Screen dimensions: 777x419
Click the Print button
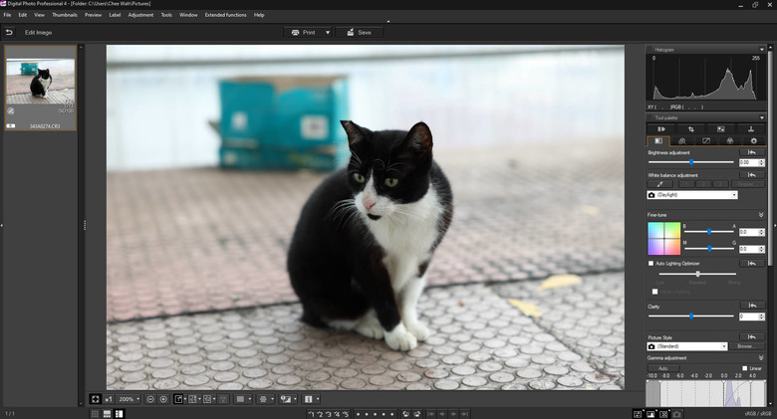click(x=304, y=32)
